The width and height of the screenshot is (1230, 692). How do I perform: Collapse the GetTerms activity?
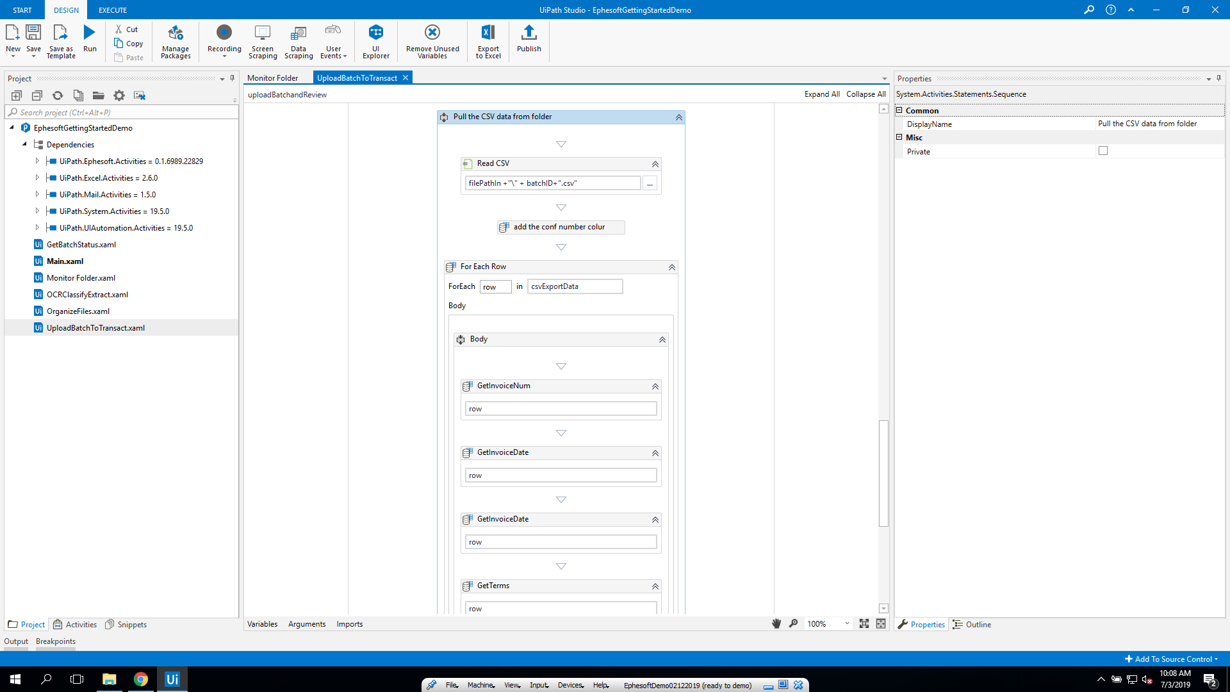pyautogui.click(x=655, y=586)
